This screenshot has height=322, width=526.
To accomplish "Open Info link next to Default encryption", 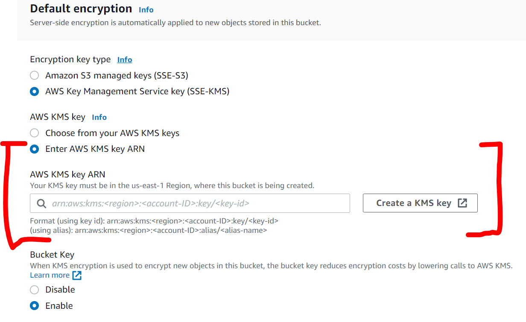I will (146, 10).
